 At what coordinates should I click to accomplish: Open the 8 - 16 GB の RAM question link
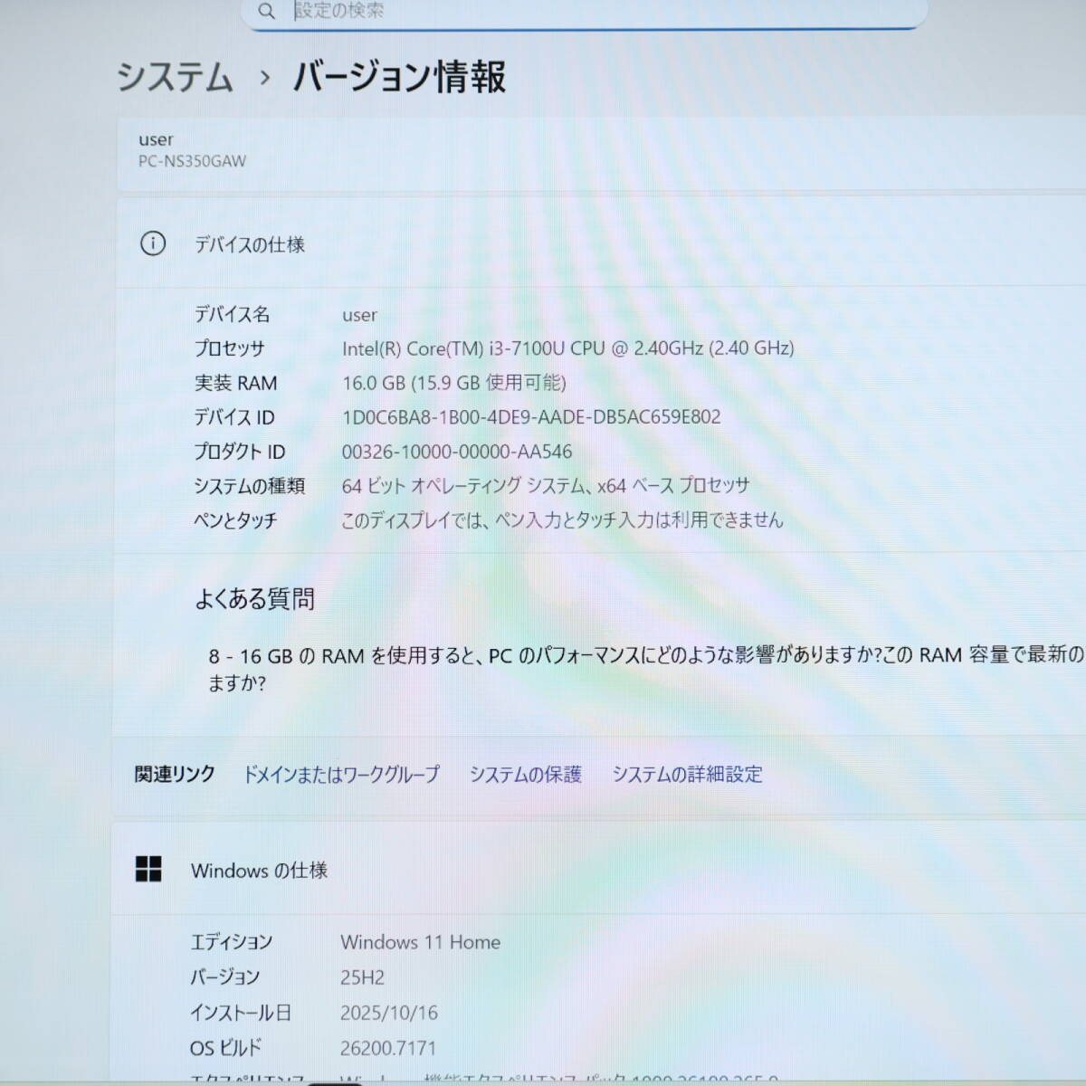[646, 668]
